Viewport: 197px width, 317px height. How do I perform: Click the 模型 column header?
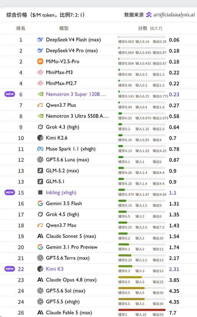(64, 28)
